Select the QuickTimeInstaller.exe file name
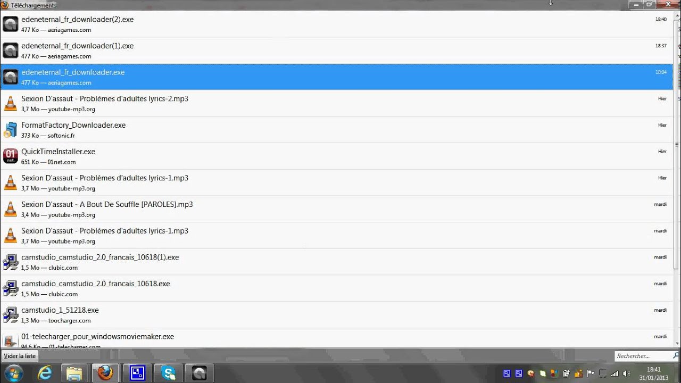The height and width of the screenshot is (383, 681). click(58, 152)
